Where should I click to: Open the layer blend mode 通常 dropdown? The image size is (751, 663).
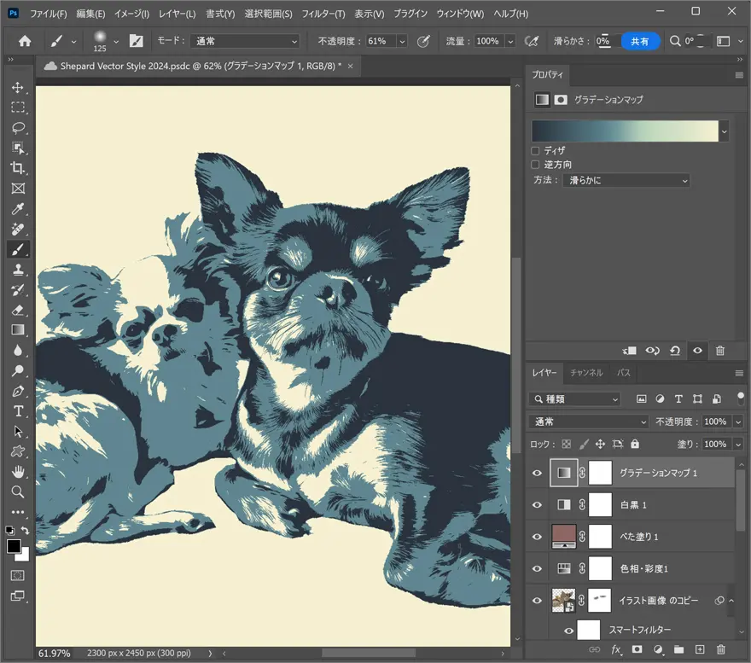coord(589,422)
